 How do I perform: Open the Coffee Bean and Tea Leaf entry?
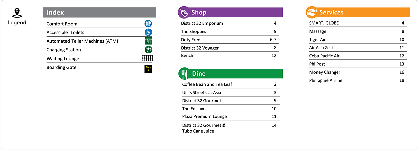click(231, 84)
